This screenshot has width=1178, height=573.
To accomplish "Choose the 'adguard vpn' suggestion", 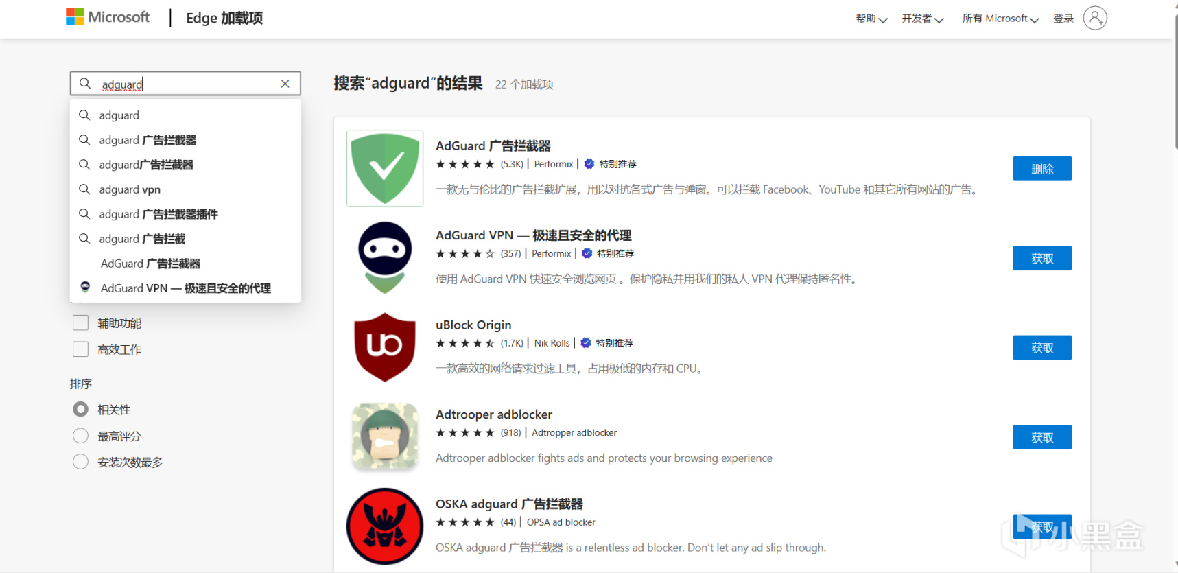I will coord(185,189).
